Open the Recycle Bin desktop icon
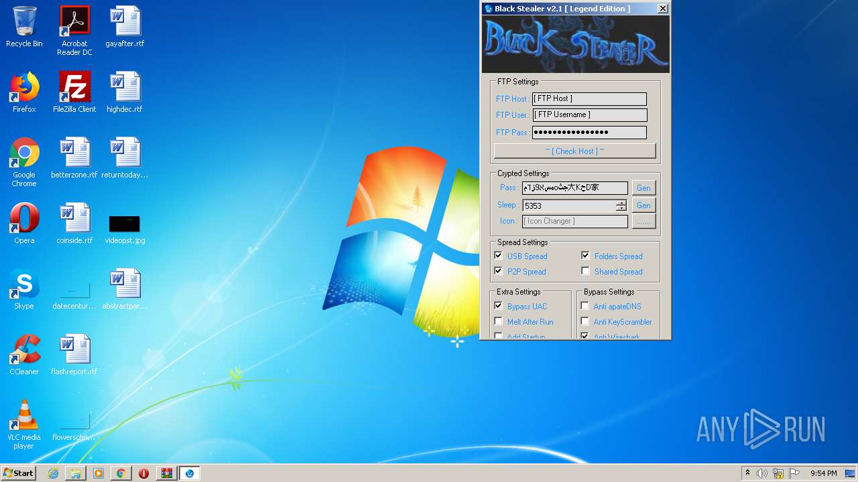Image resolution: width=858 pixels, height=482 pixels. [x=24, y=27]
